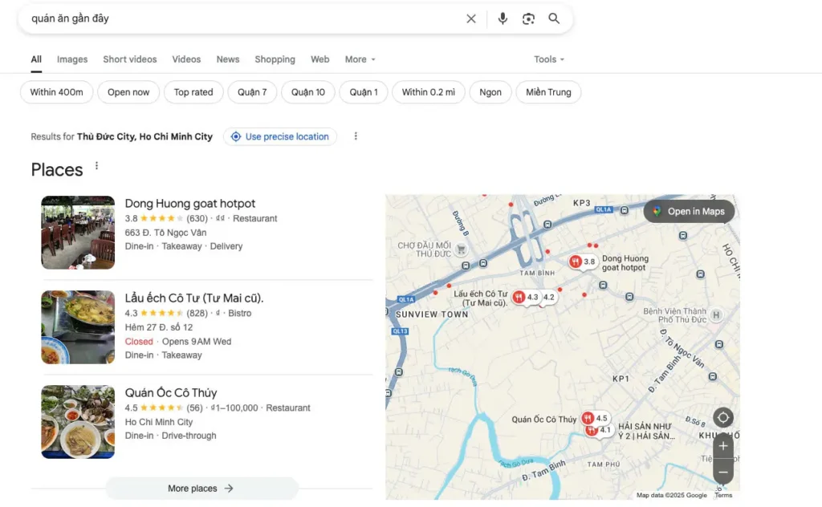Click the Quán Ốc Cô Thủy map label
The image size is (822, 507).
544,420
